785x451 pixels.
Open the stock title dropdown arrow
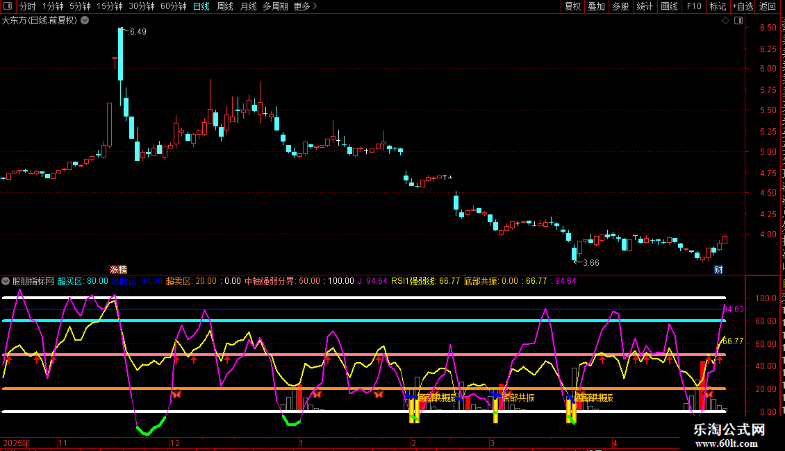click(x=85, y=21)
